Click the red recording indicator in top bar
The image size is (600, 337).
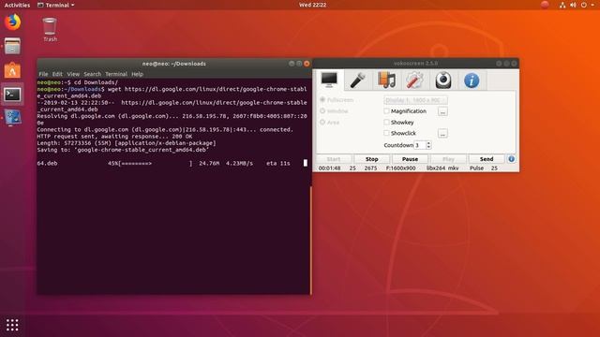(x=545, y=5)
